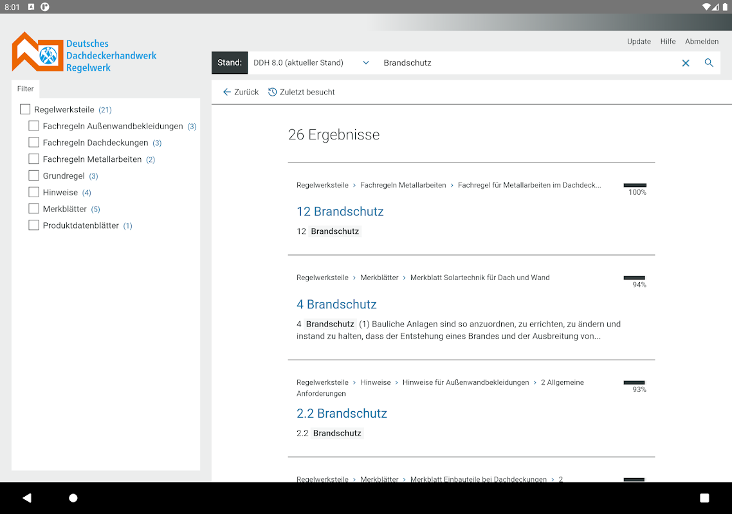The height and width of the screenshot is (514, 732).
Task: Click the Merkblätter breadcrumb in second result
Action: tap(379, 278)
